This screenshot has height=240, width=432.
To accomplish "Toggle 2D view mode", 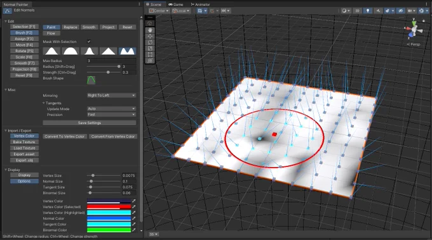I will coord(357,11).
